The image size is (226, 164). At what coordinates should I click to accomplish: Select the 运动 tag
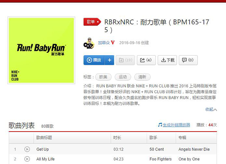tap(123, 77)
